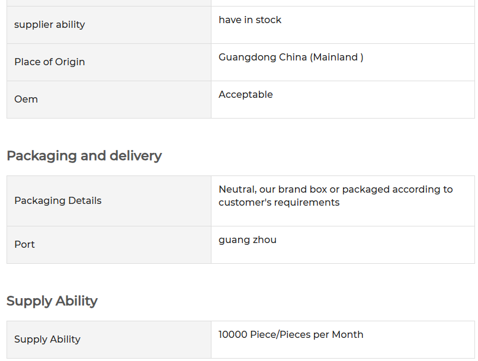Click the 'Supply Ability' table label
Image resolution: width=478 pixels, height=361 pixels.
tap(47, 339)
